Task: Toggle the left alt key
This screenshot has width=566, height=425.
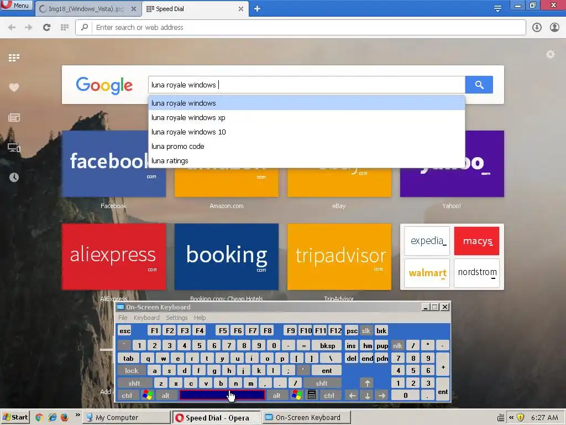Action: click(165, 396)
